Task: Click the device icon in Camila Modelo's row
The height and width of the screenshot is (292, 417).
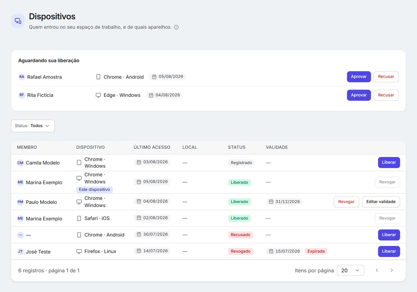Action: tap(79, 163)
